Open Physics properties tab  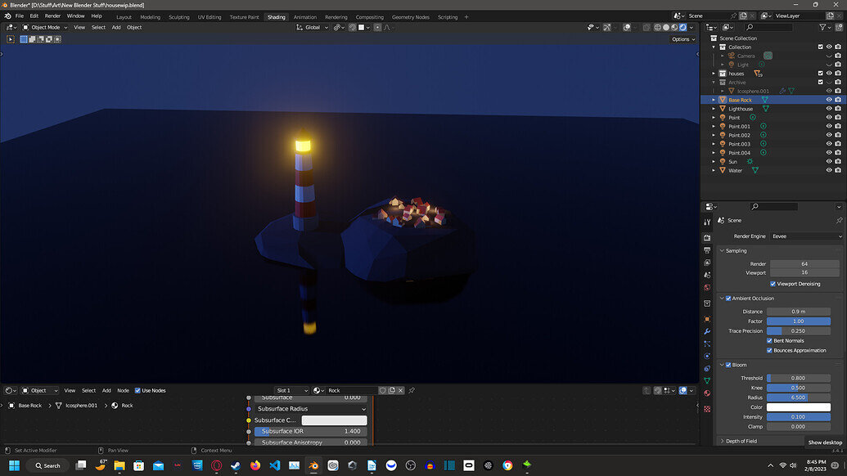707,356
